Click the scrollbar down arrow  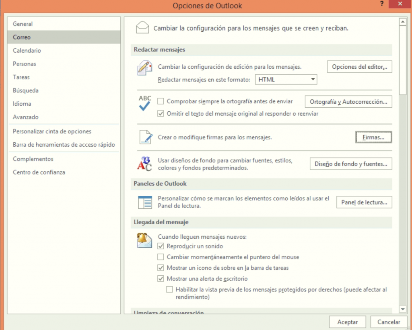402,309
